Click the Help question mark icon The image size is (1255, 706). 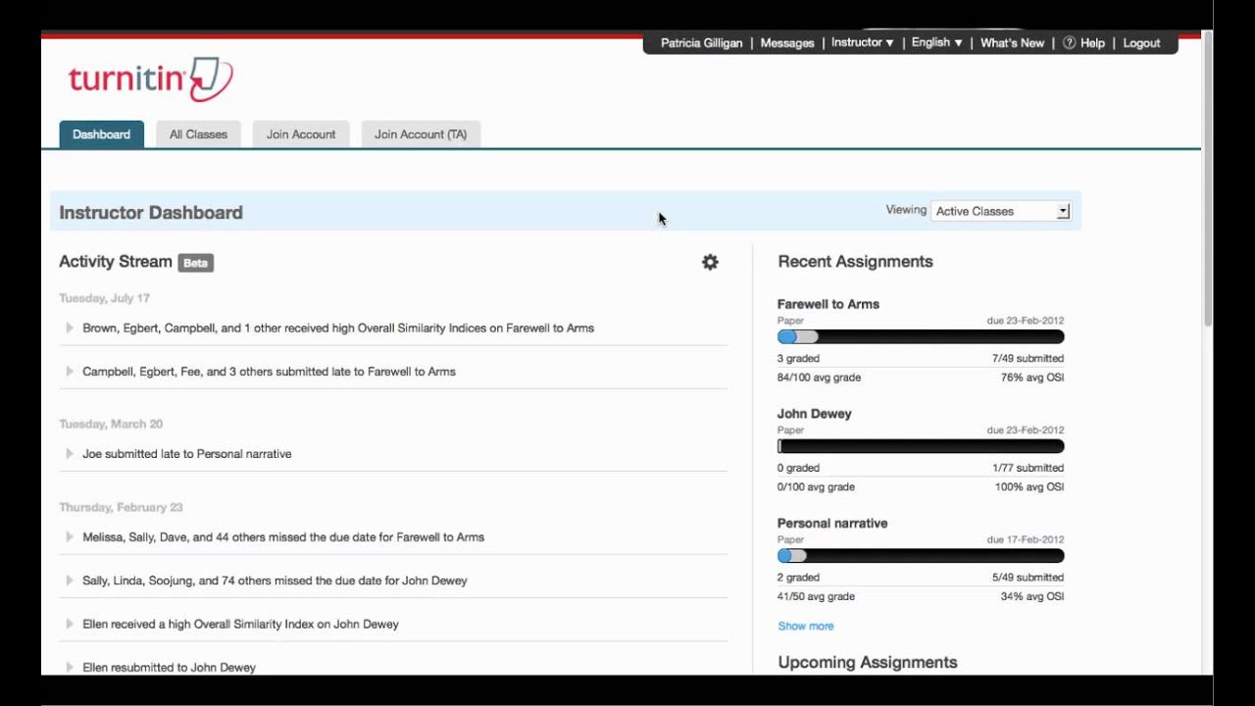click(1070, 43)
